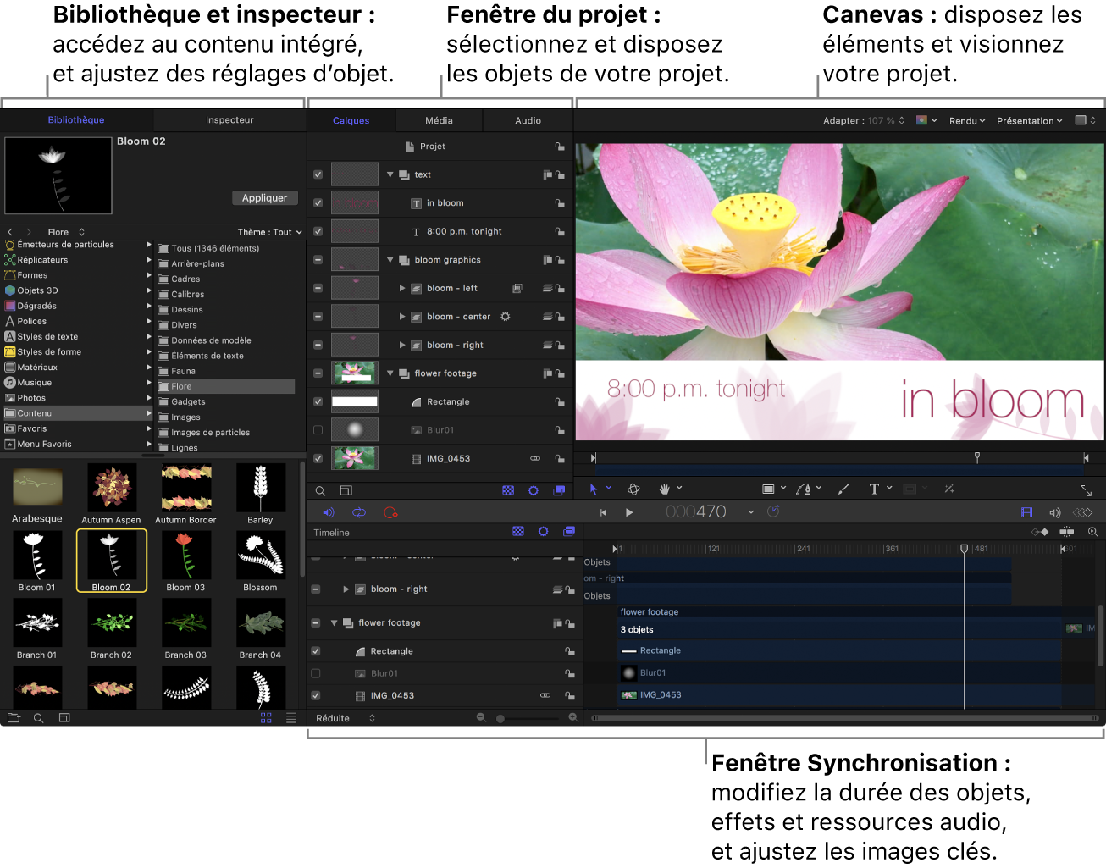Select the Fauna folder
This screenshot has width=1106, height=868.
point(184,371)
